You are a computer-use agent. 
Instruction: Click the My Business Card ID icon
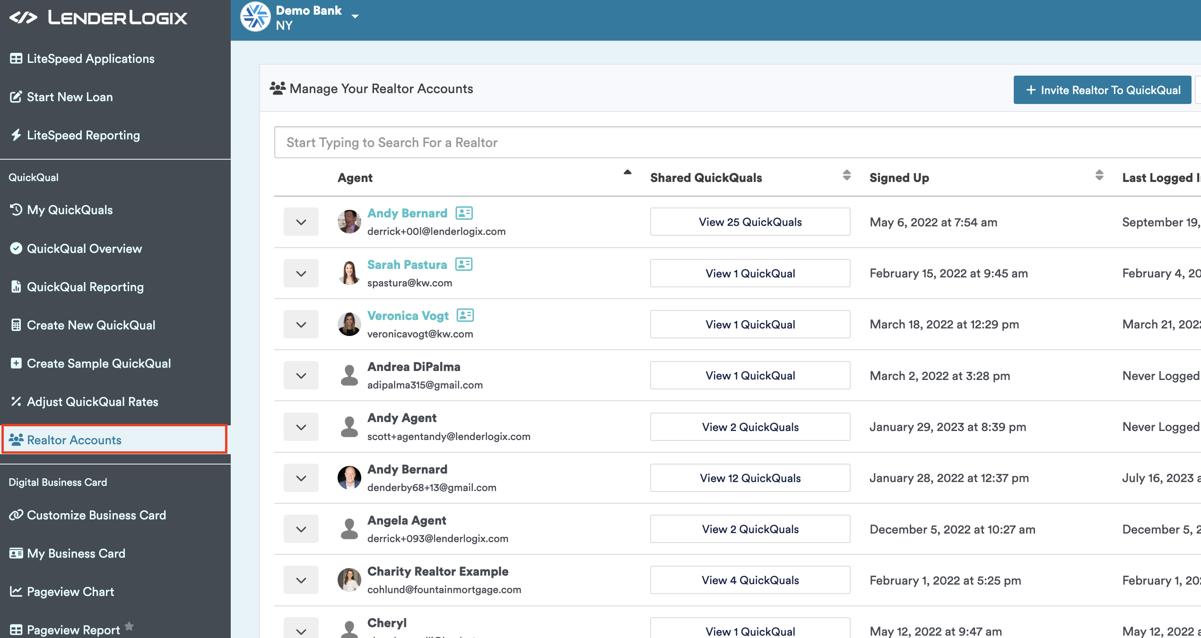pyautogui.click(x=16, y=553)
